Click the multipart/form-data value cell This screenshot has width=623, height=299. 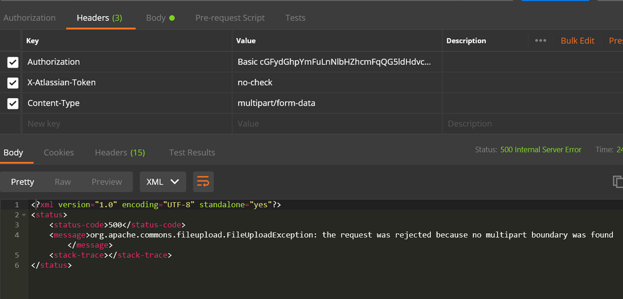[x=337, y=103]
